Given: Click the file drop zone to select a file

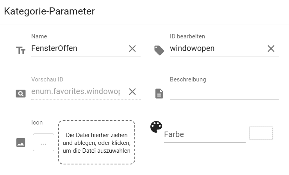Looking at the screenshot, I should point(96,143).
